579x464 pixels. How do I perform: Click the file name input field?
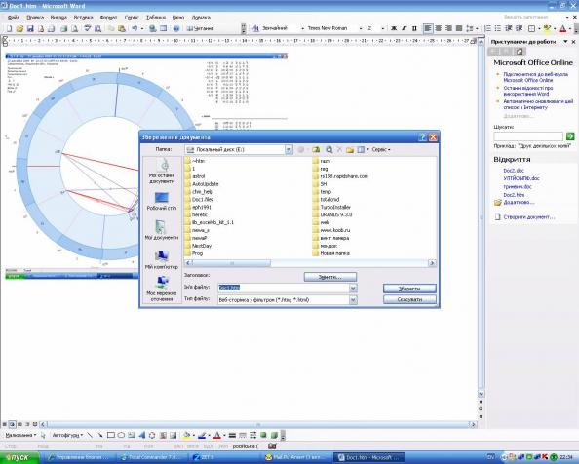pos(284,288)
